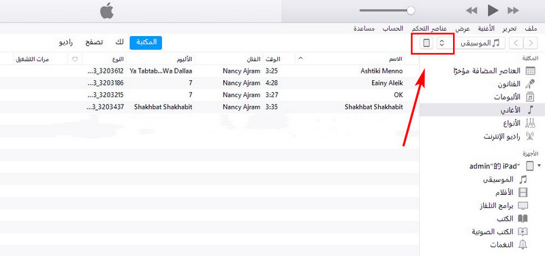Sort by the الاسم column header
Image resolution: width=545 pixels, height=256 pixels.
point(396,59)
